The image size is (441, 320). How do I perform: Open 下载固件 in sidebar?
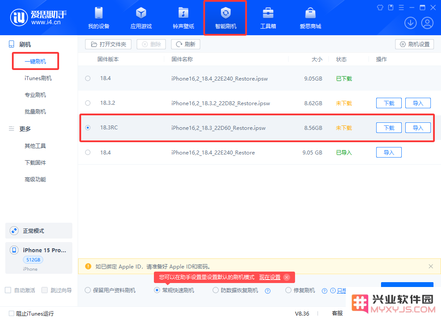35,163
